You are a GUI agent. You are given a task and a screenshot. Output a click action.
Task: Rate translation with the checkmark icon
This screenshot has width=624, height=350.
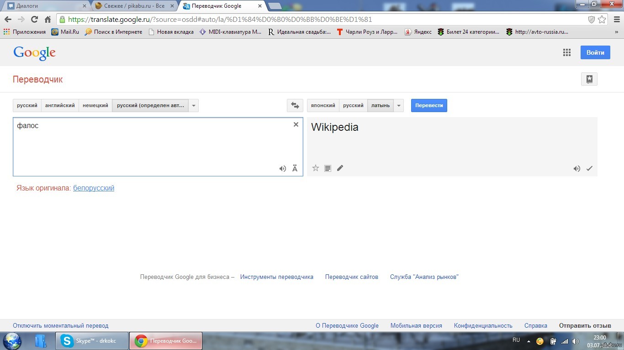[589, 169]
